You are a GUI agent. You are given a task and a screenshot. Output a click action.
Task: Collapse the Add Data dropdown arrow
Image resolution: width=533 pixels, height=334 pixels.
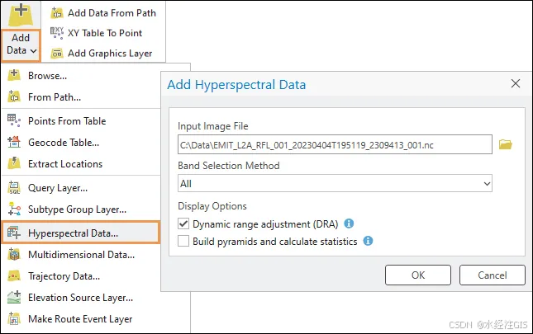(33, 51)
